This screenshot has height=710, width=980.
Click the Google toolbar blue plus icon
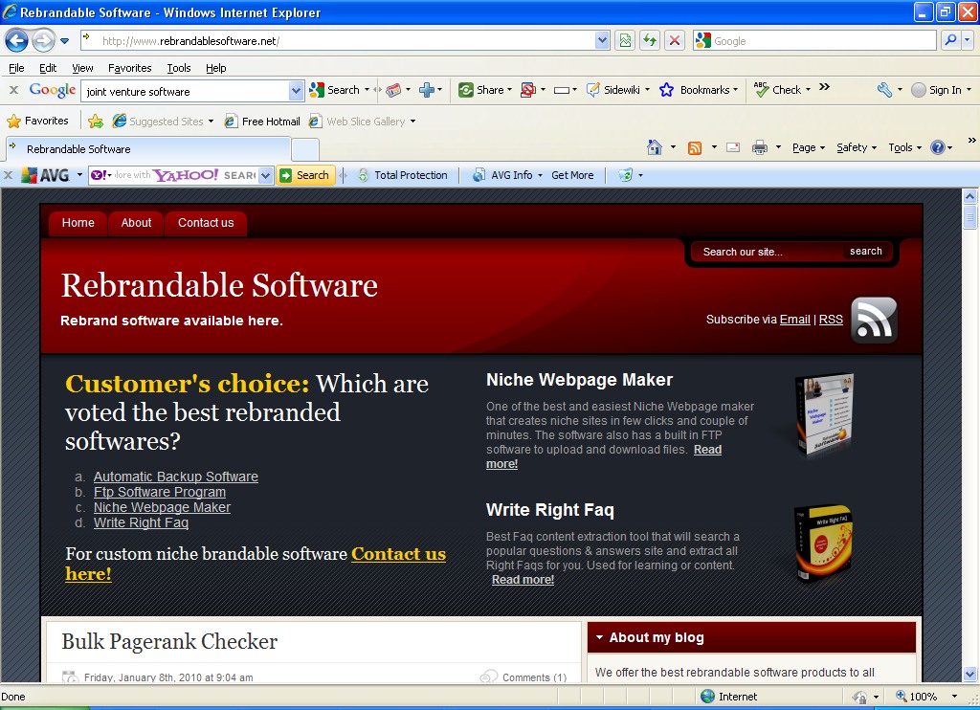click(426, 90)
